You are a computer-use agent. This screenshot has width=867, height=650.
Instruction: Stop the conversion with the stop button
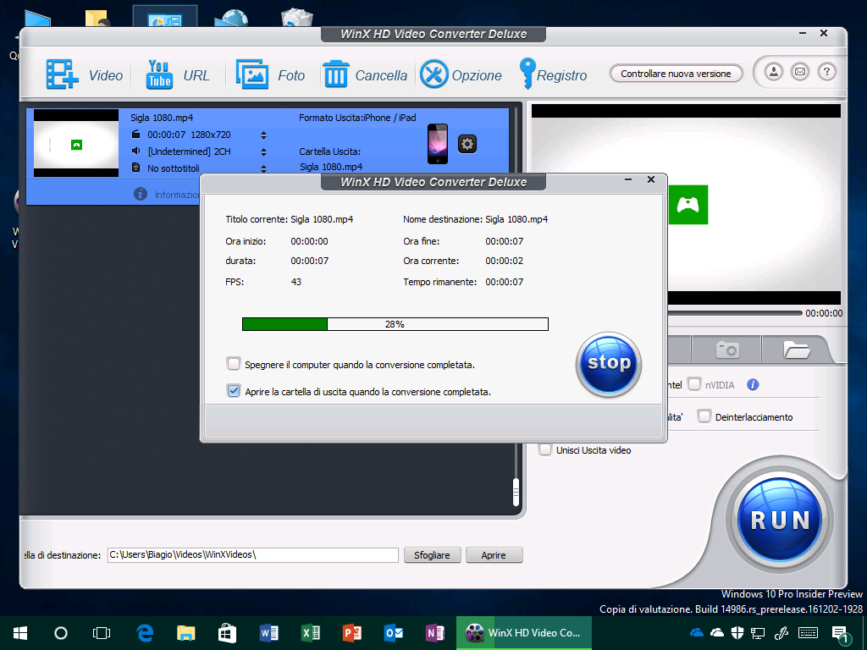click(609, 364)
